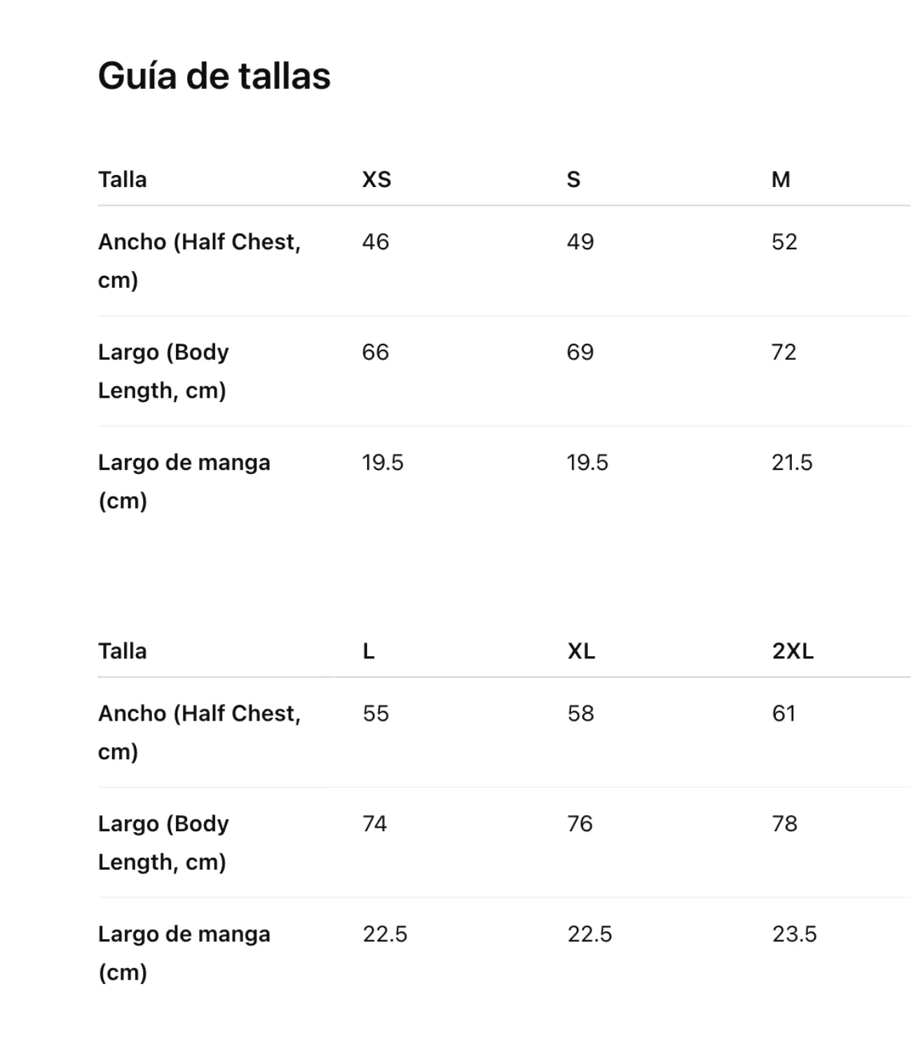Select the 2XL size column header
Viewport: 911px width, 1040px height.
793,651
